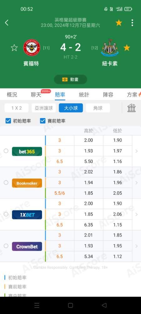Viewport: 141px width, 314px height.
Task: Select the 亞洲讓球 odds type
Action: [x=44, y=108]
